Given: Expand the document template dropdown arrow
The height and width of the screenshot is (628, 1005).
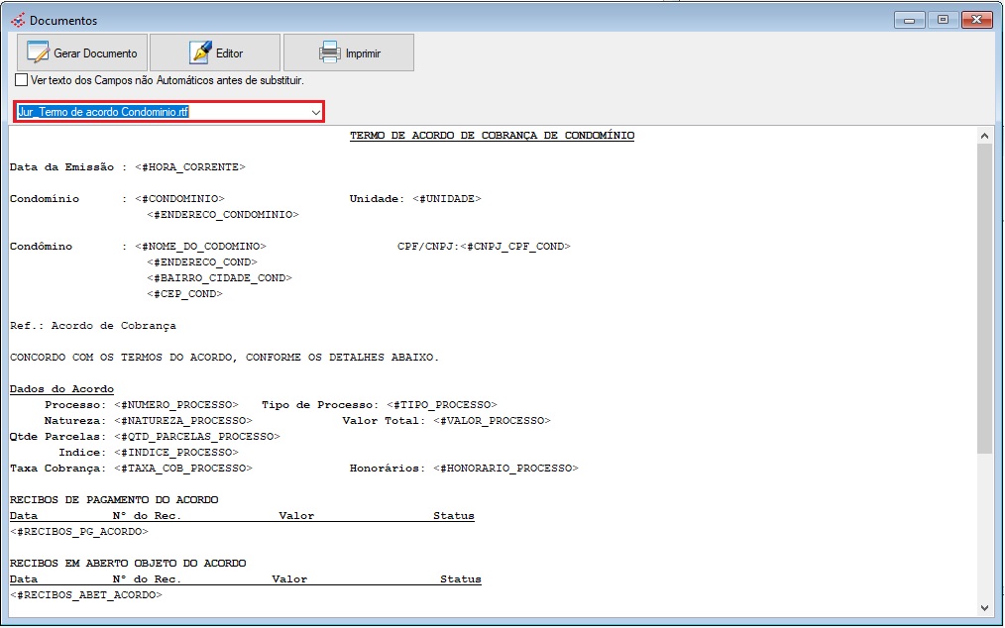Looking at the screenshot, I should [315, 112].
